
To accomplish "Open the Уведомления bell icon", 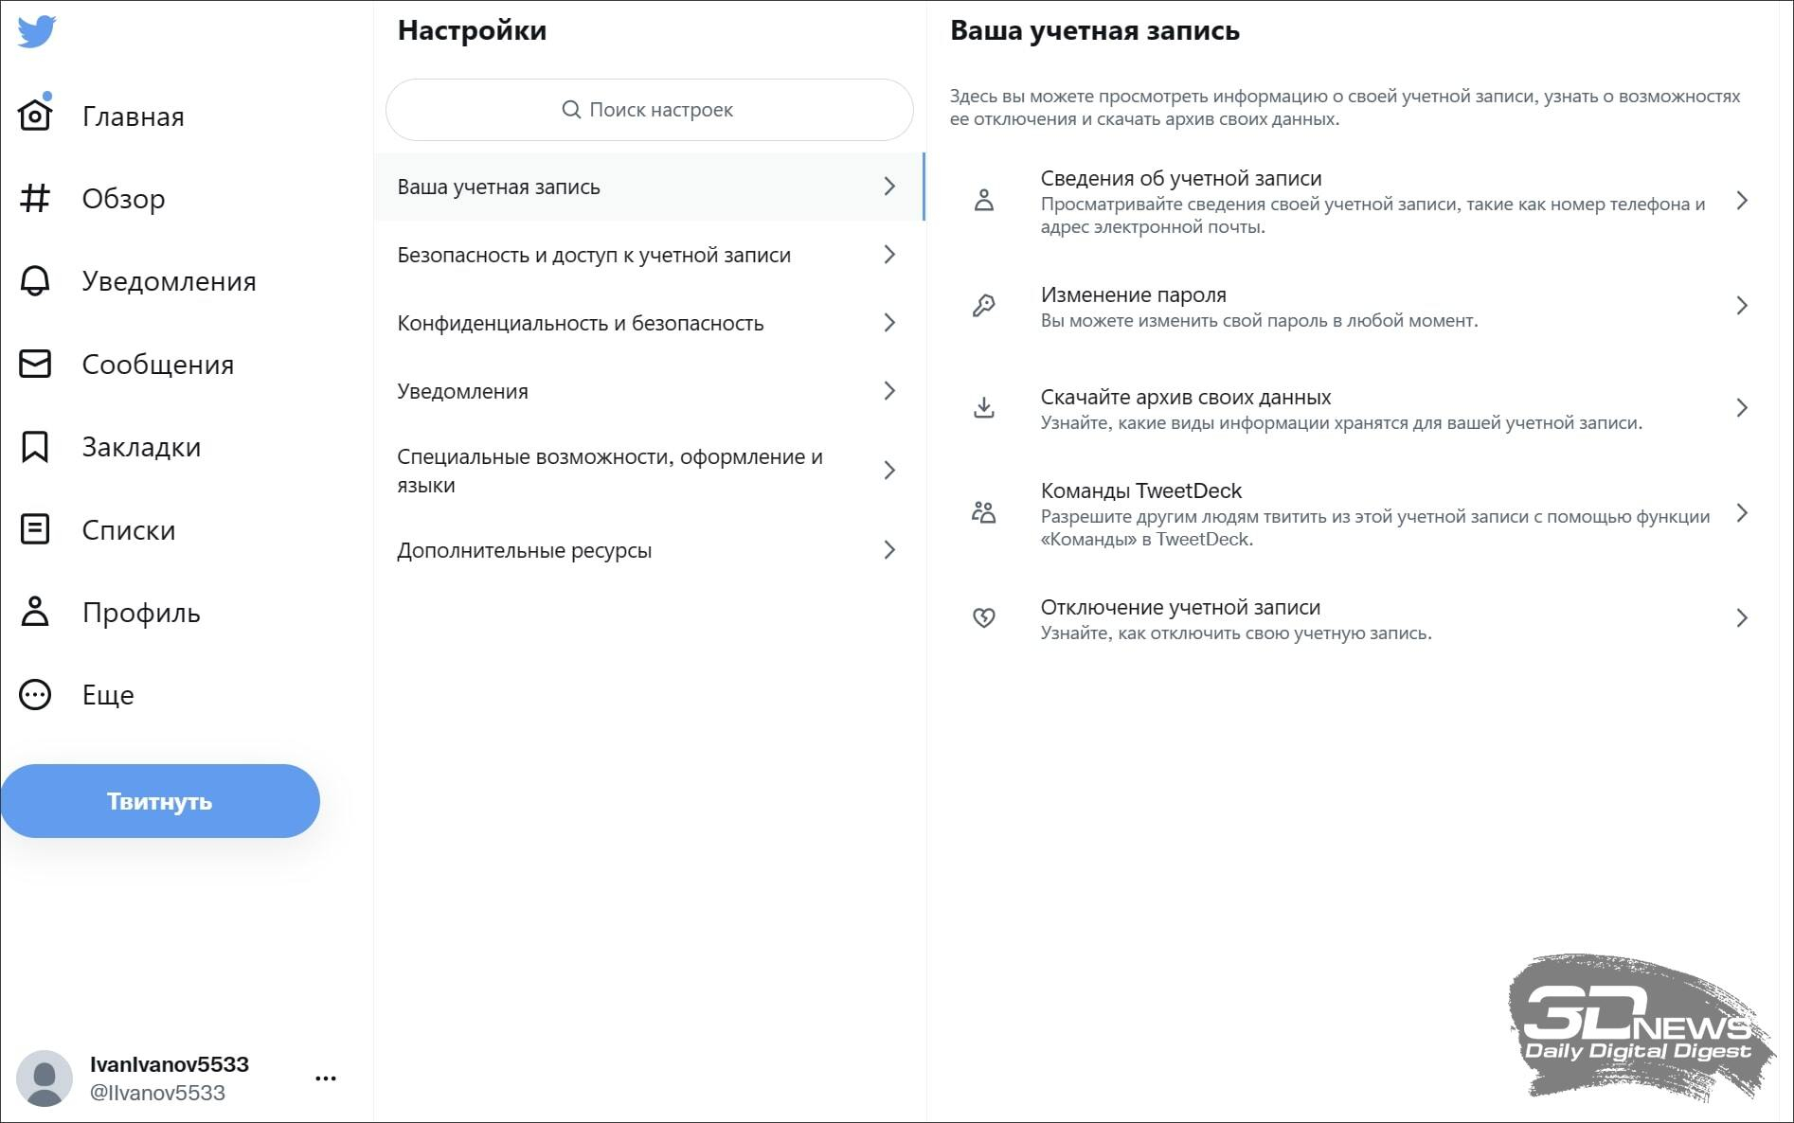I will [35, 280].
